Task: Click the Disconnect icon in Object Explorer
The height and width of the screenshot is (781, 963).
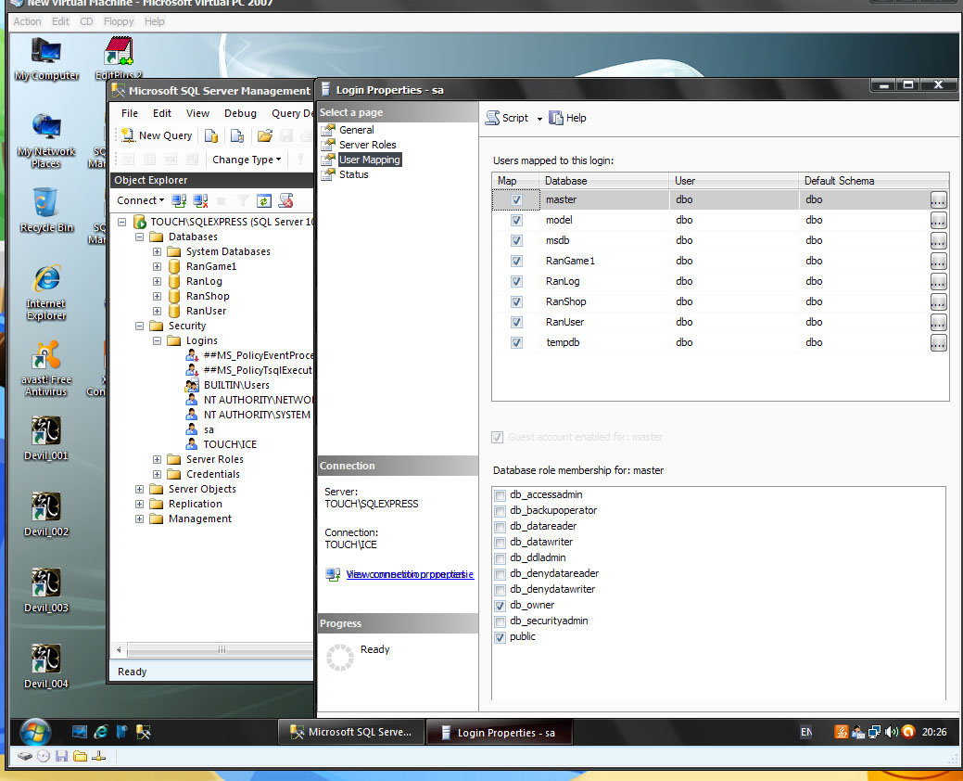Action: point(200,200)
